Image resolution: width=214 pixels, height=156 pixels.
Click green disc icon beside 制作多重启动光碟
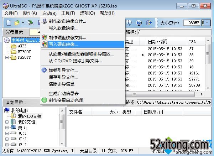[44, 100]
